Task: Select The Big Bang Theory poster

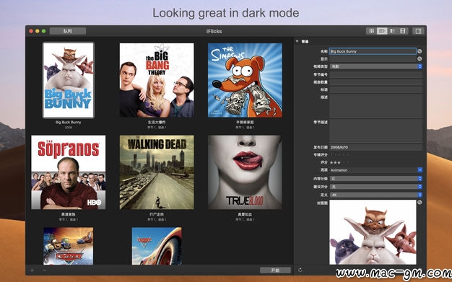Action: point(157,80)
